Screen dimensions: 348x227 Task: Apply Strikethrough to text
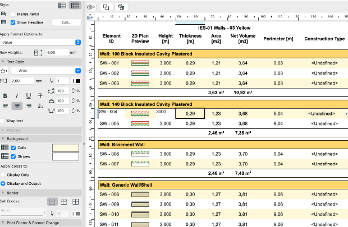click(x=40, y=96)
